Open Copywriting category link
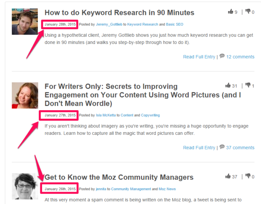Screen dimensions: 261x204 click(x=150, y=115)
